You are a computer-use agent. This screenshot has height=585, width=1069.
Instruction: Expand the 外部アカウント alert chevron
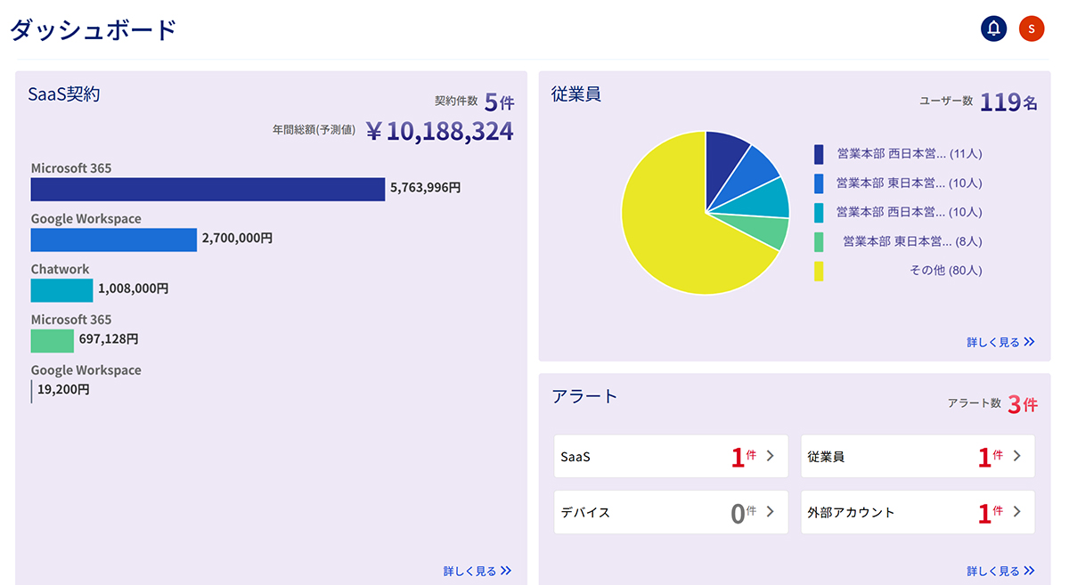1016,512
